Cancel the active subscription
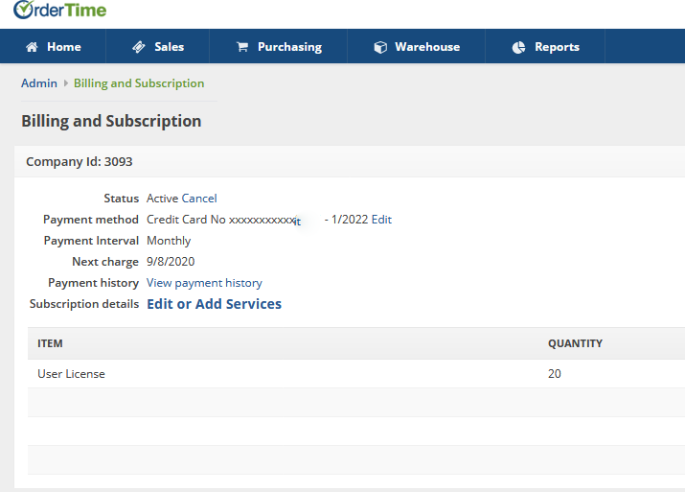The width and height of the screenshot is (685, 492). 199,199
